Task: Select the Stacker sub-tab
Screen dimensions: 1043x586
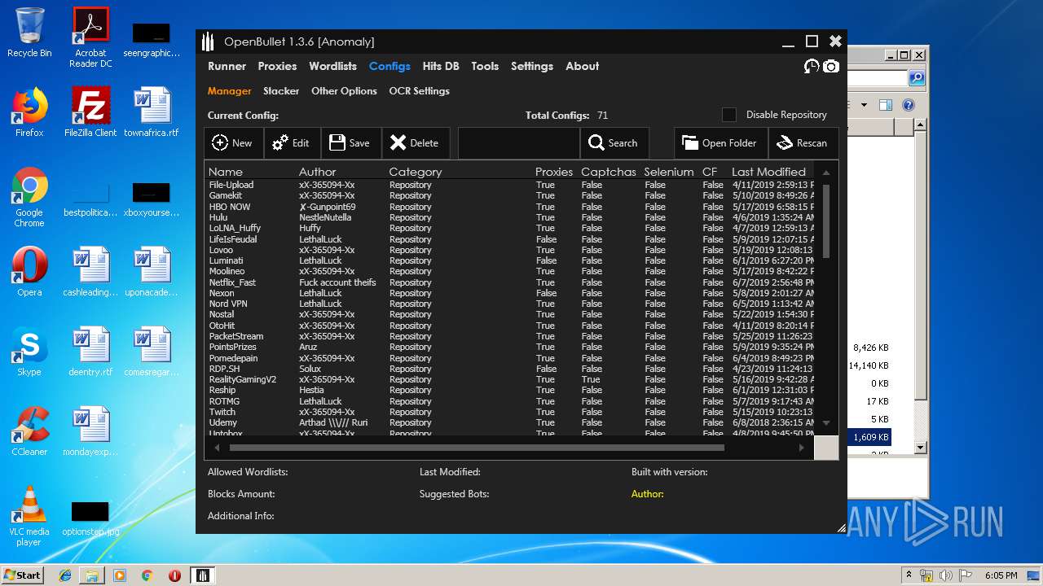Action: click(x=281, y=91)
